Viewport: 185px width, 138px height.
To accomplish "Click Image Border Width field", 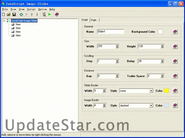I will [x=98, y=106].
